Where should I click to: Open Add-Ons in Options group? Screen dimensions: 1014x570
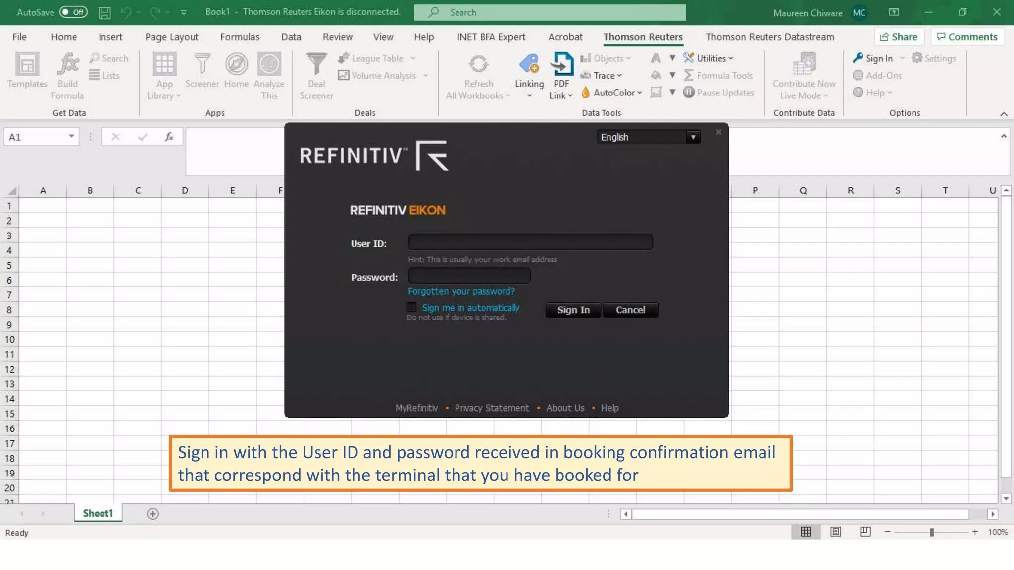click(877, 76)
